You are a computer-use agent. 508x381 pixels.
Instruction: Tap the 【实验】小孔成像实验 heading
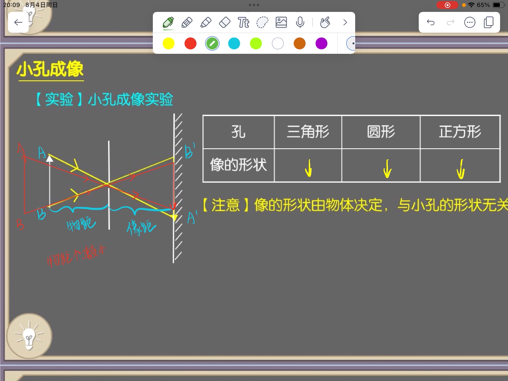tap(104, 99)
